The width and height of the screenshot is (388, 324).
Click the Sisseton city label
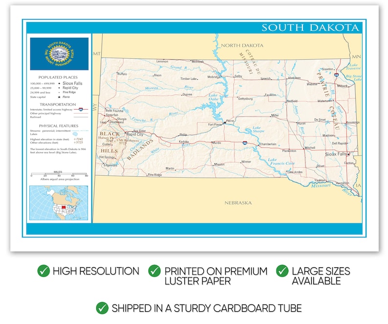point(327,69)
